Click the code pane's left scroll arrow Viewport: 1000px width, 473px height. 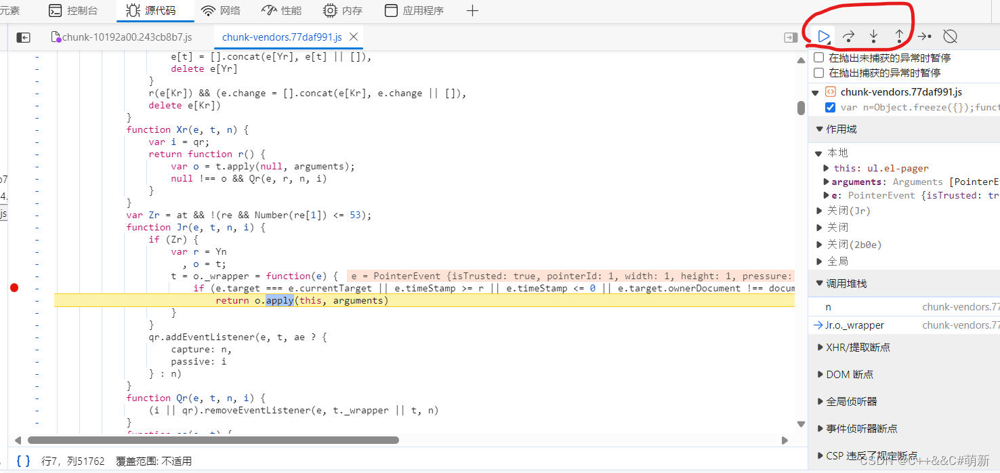coord(18,440)
